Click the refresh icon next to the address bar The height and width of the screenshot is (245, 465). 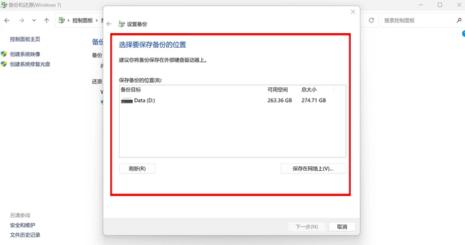pos(371,21)
